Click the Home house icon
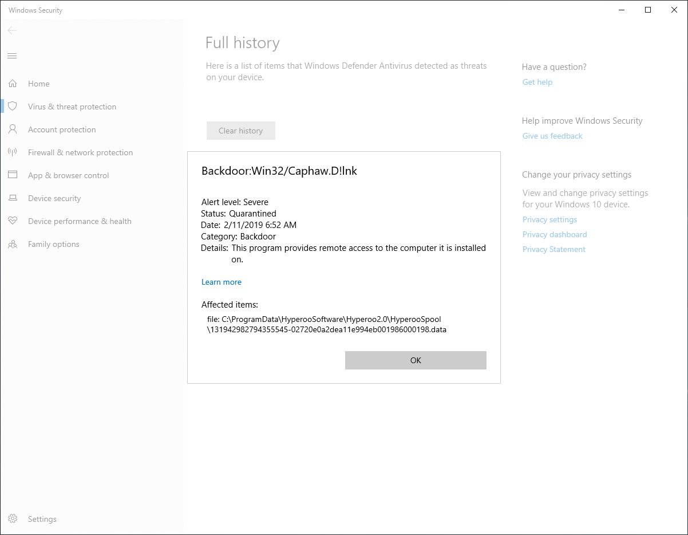The height and width of the screenshot is (535, 688). coord(13,84)
